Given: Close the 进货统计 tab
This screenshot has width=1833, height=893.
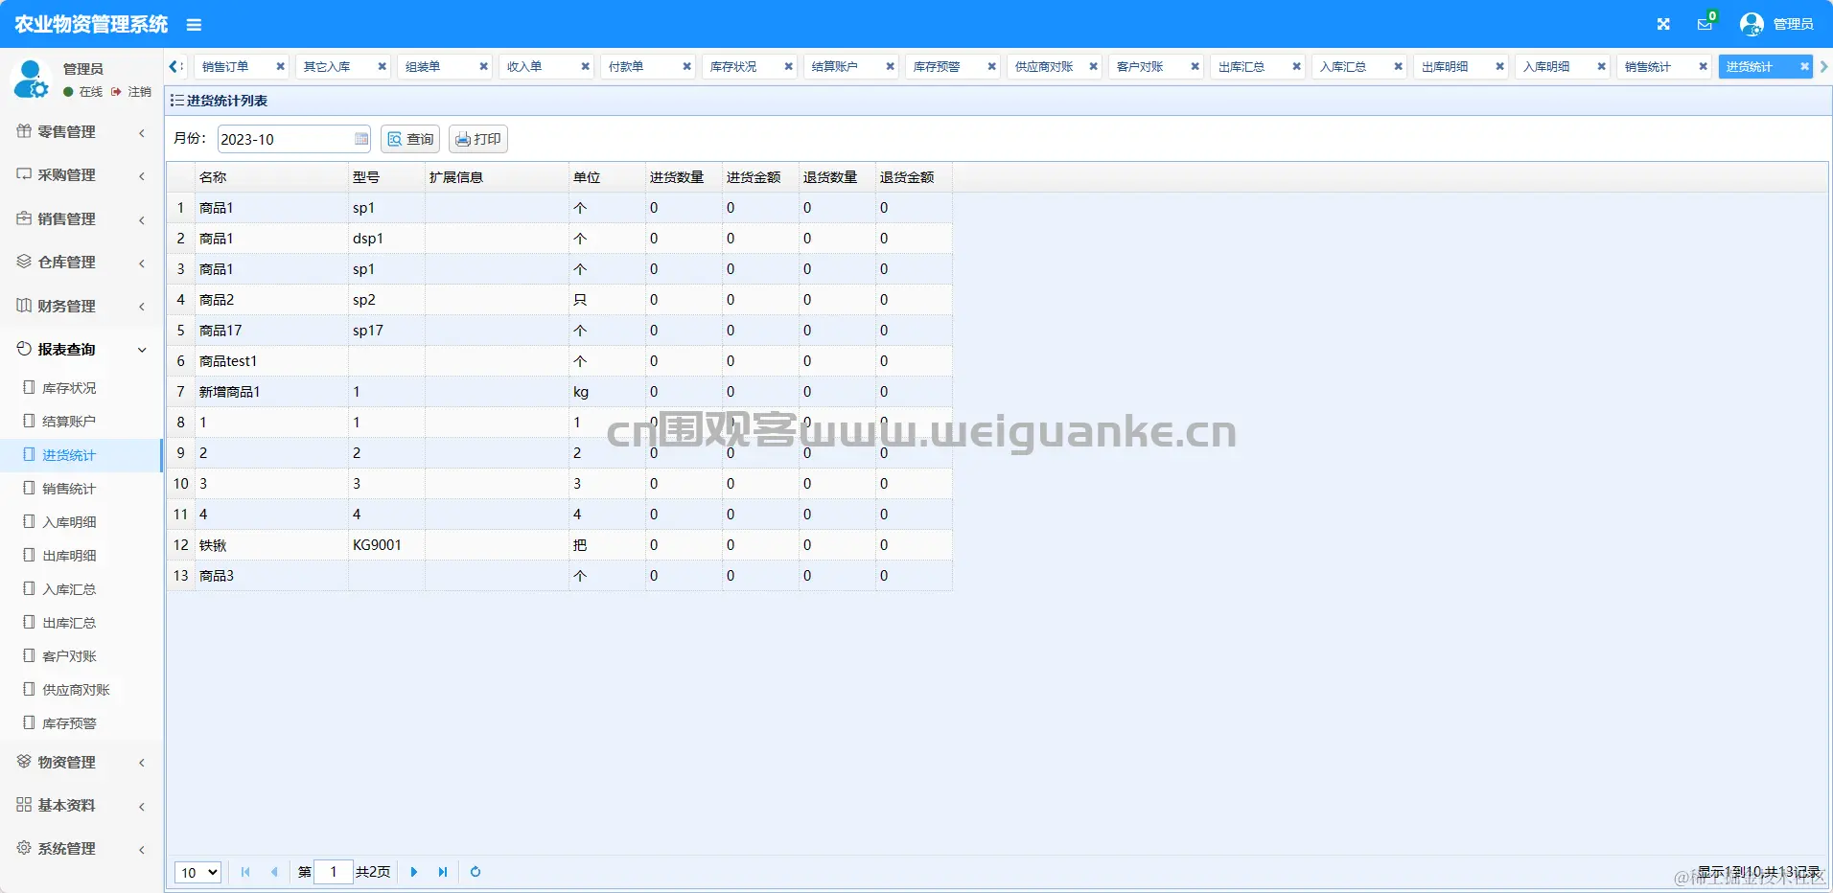Looking at the screenshot, I should click(x=1804, y=66).
